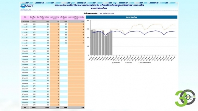Click the report title heading text

99,7
